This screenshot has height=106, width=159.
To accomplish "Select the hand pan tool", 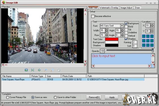I will click(x=59, y=70).
